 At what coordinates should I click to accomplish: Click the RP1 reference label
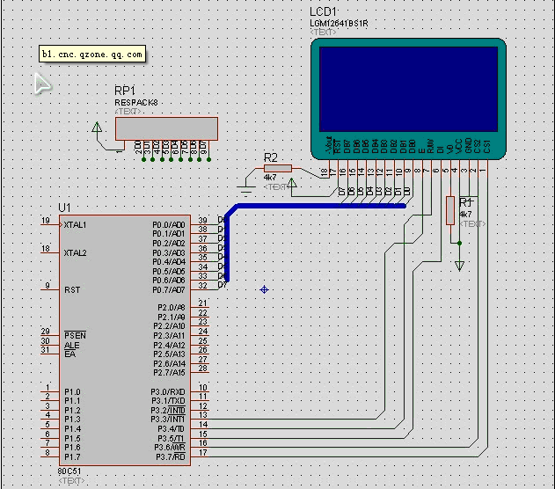coord(125,91)
